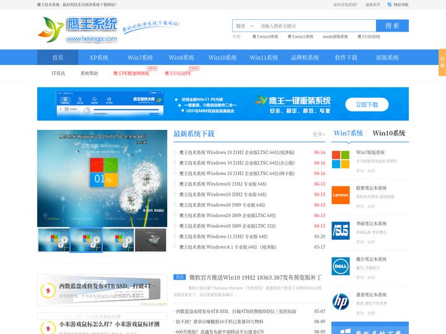Image resolution: width=446 pixels, height=334 pixels.
Task: Click the 鹰王系统 bird logo
Action: pyautogui.click(x=77, y=30)
